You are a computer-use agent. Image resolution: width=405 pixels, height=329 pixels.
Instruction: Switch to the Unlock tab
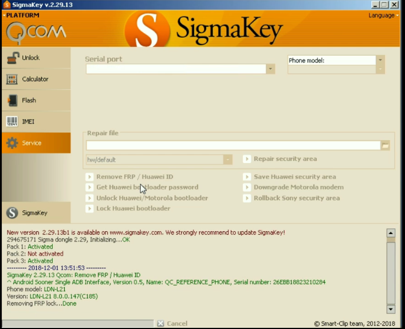[36, 58]
